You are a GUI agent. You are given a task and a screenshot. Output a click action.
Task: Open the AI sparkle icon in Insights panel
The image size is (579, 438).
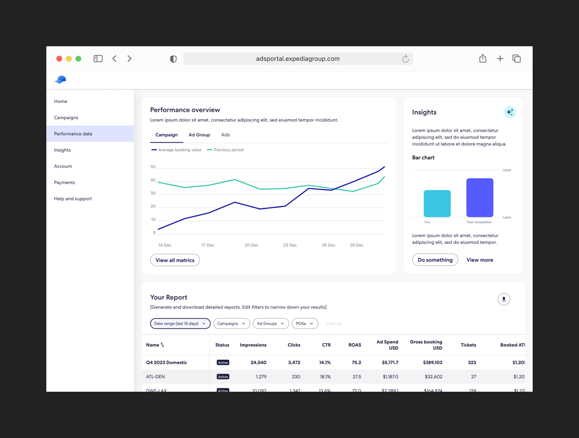510,112
